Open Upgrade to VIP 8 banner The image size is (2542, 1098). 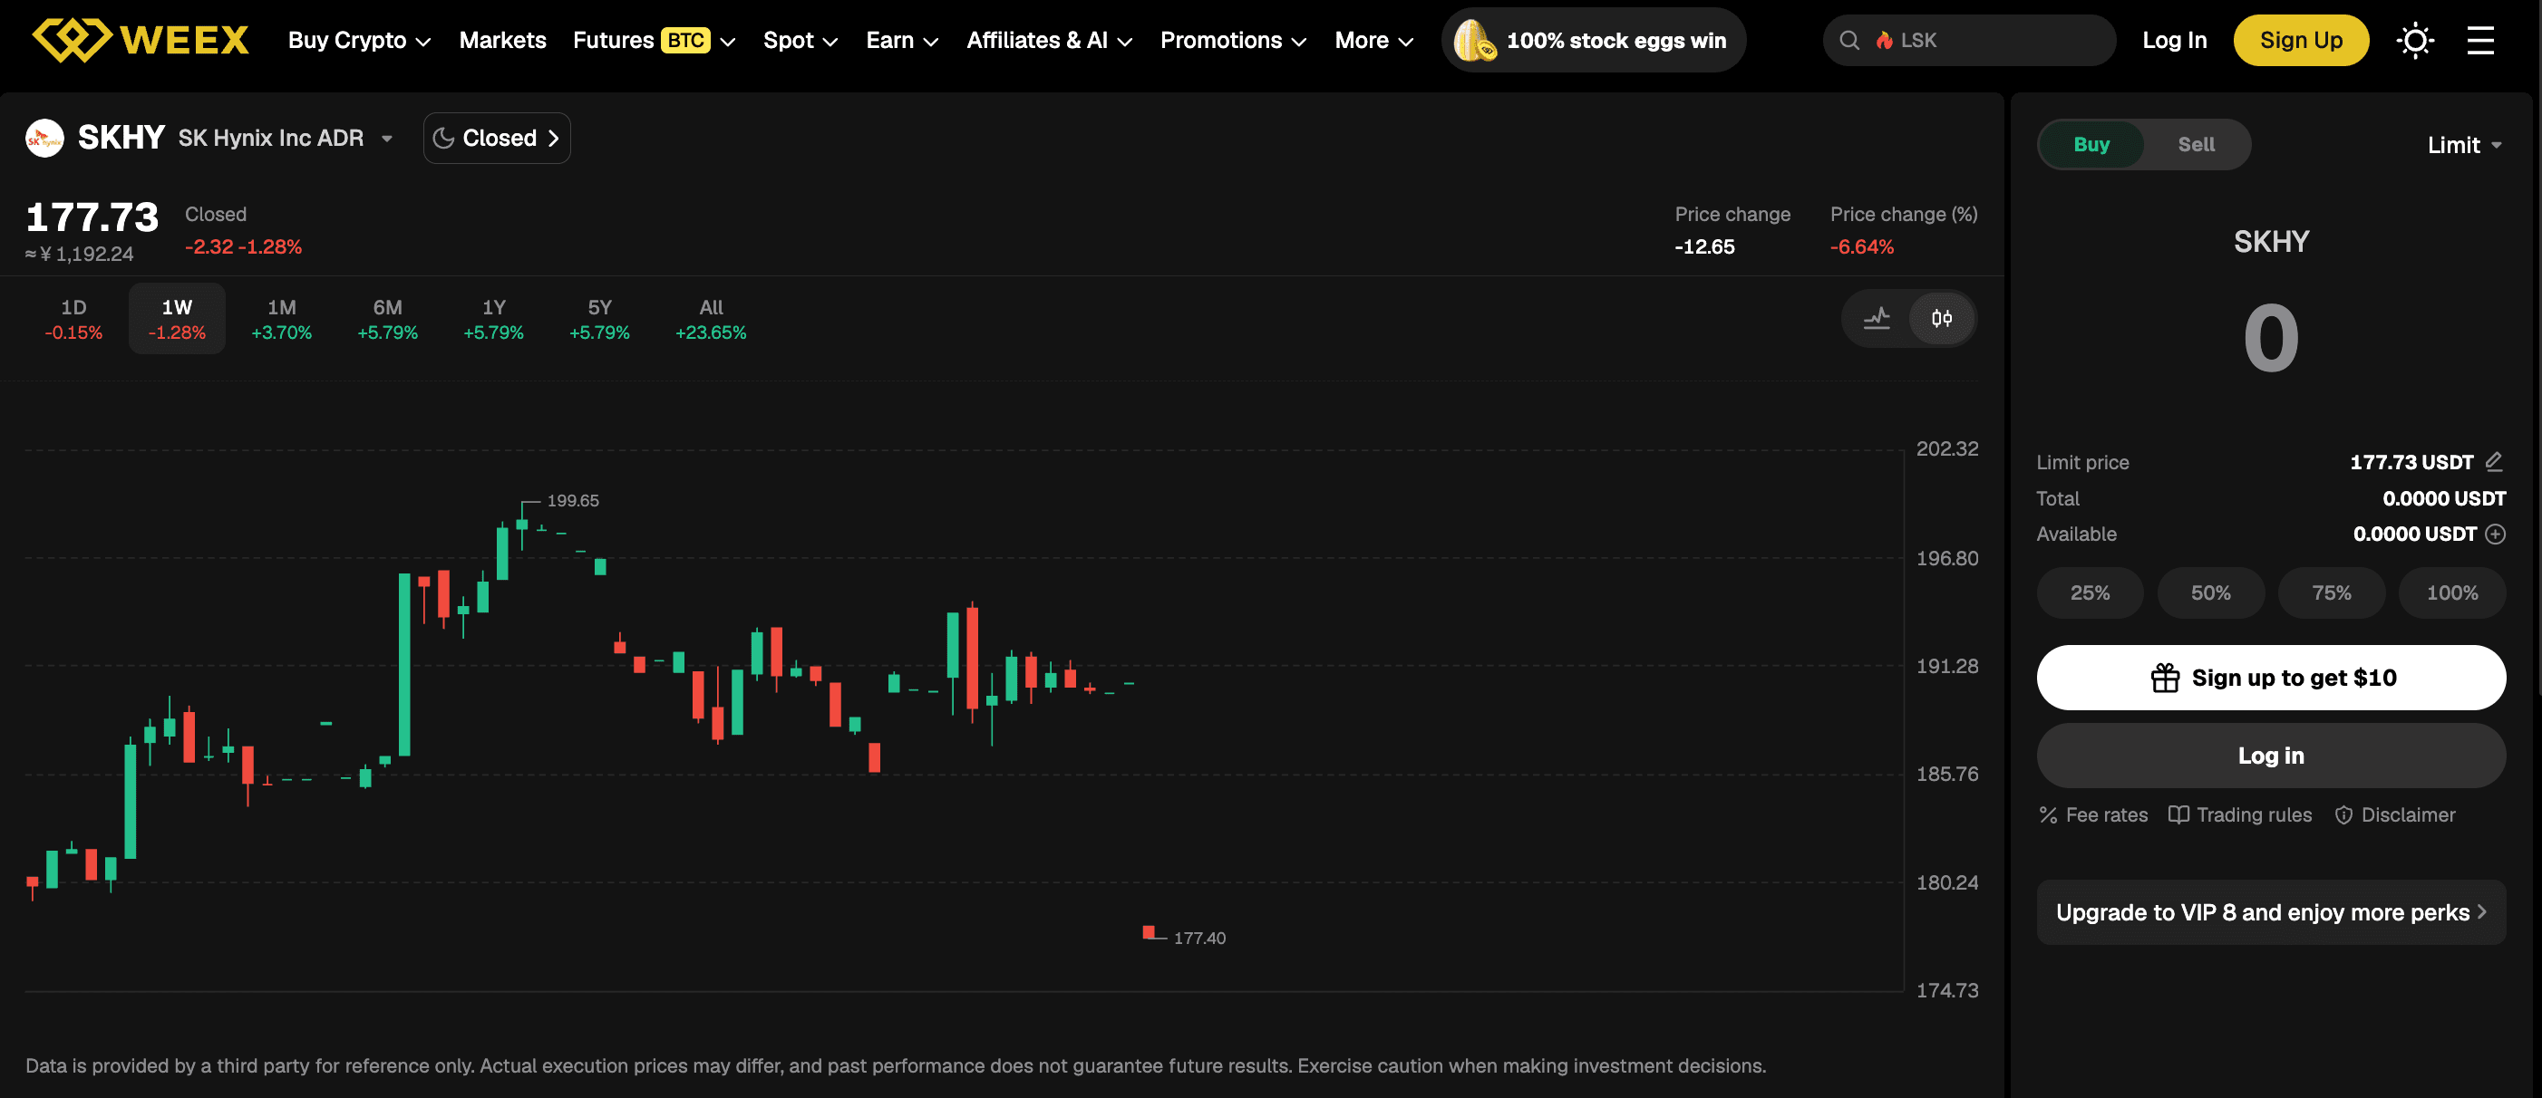(x=2271, y=912)
